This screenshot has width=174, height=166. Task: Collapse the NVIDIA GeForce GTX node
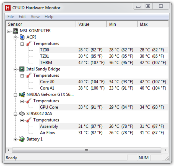pos(15,95)
